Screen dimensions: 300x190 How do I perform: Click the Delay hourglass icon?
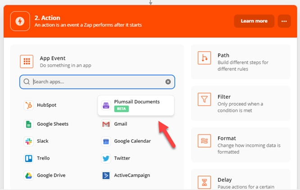tap(205, 182)
